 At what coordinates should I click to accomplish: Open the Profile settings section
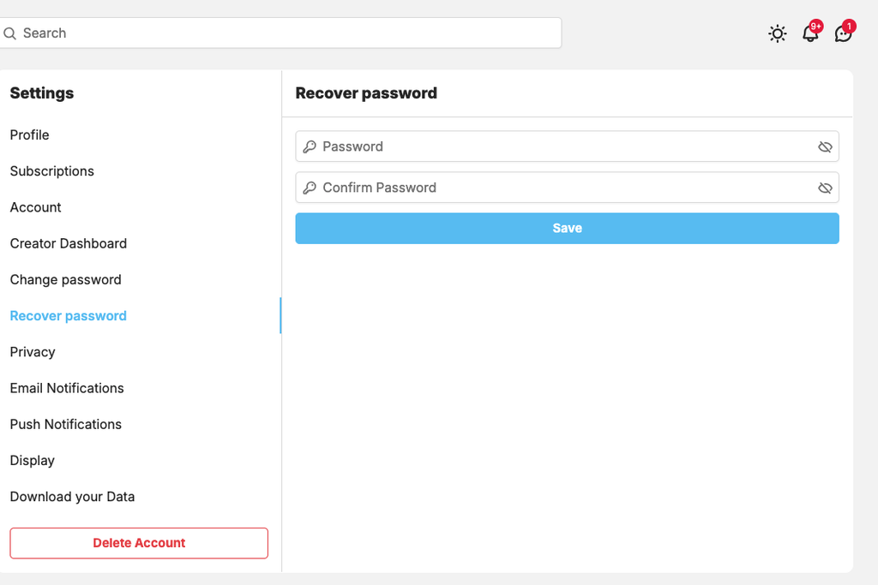click(x=30, y=134)
